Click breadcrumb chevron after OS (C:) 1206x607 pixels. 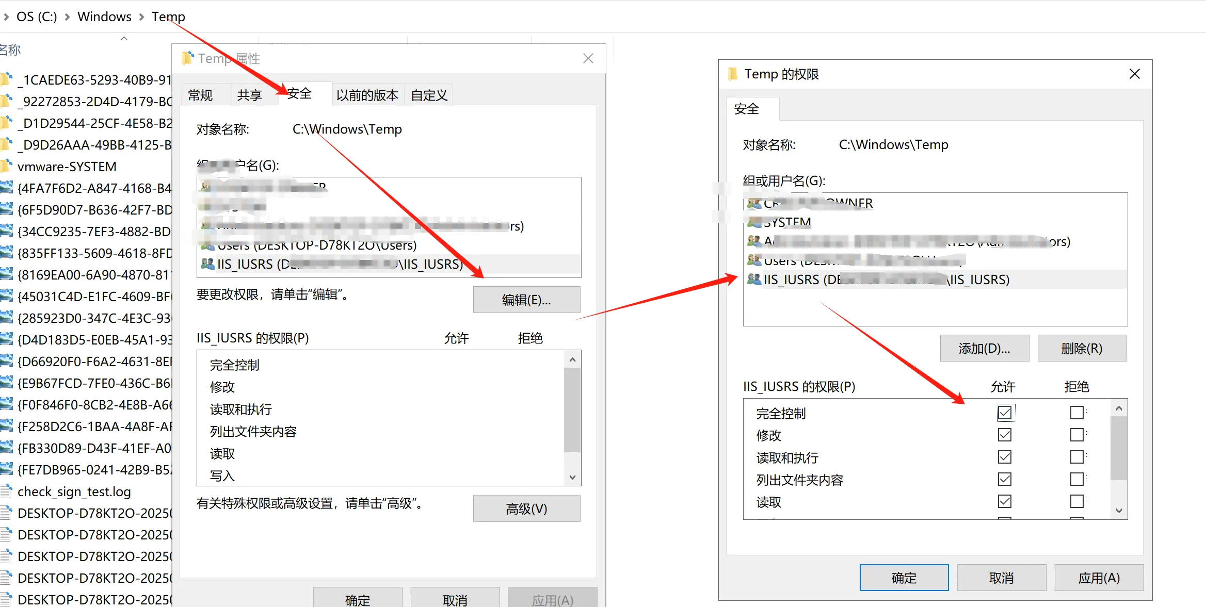(67, 17)
